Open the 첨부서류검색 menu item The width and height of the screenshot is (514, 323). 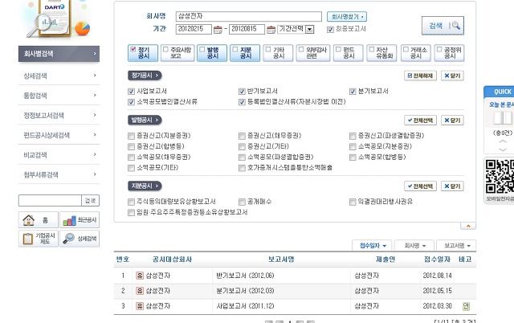(x=59, y=175)
